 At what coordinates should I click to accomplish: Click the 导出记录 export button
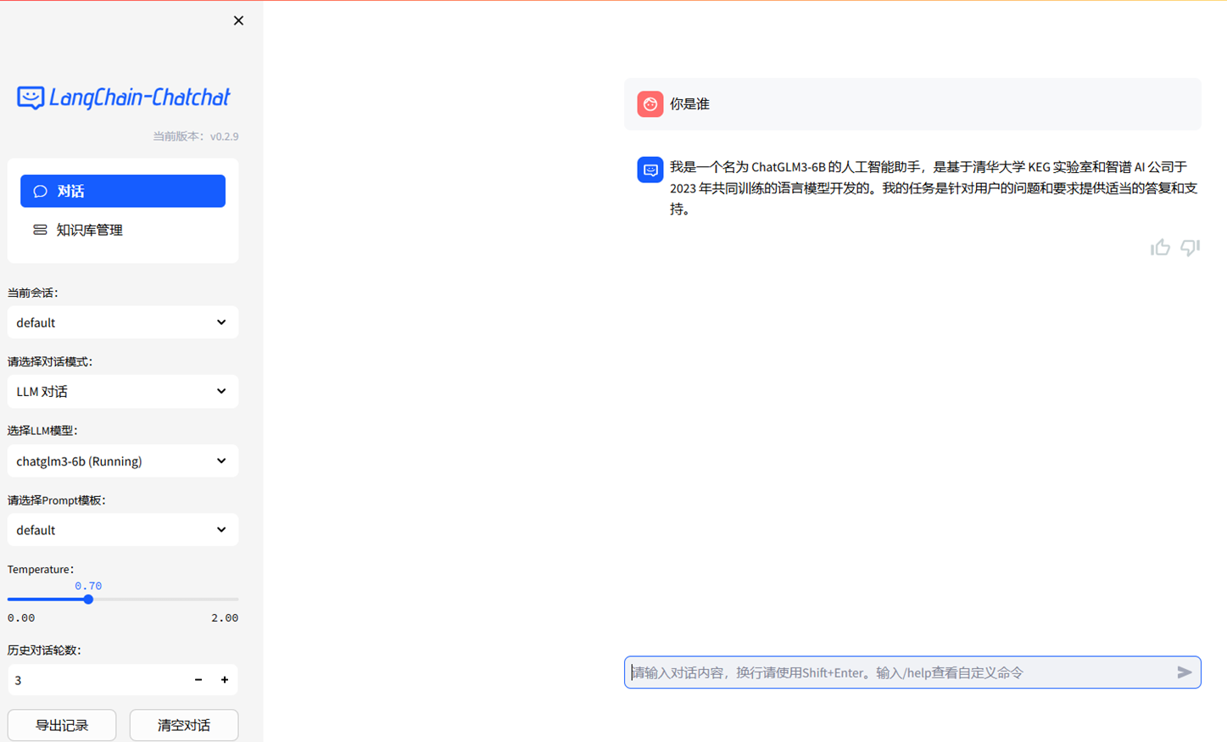coord(62,725)
